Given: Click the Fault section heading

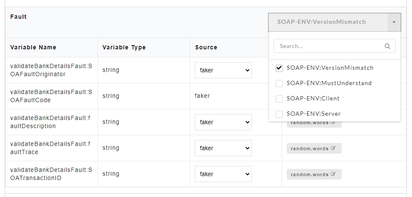Looking at the screenshot, I should 18,17.
